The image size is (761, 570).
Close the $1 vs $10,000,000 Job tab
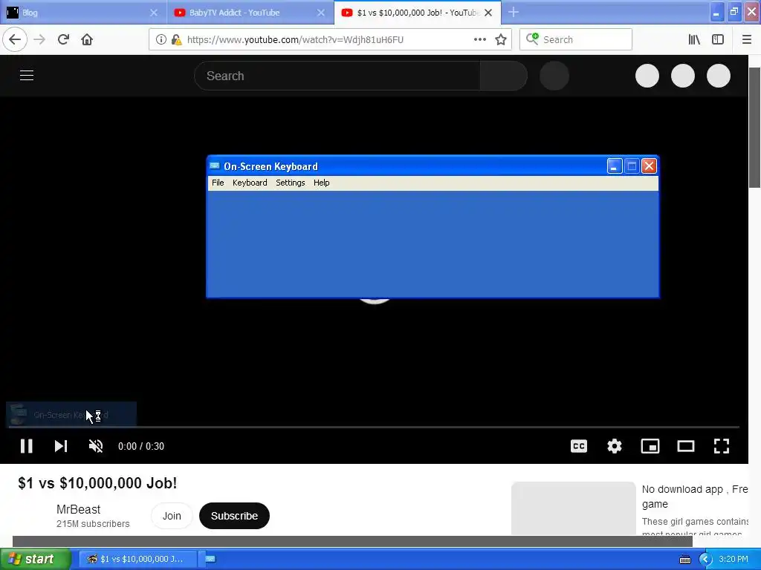pos(489,13)
